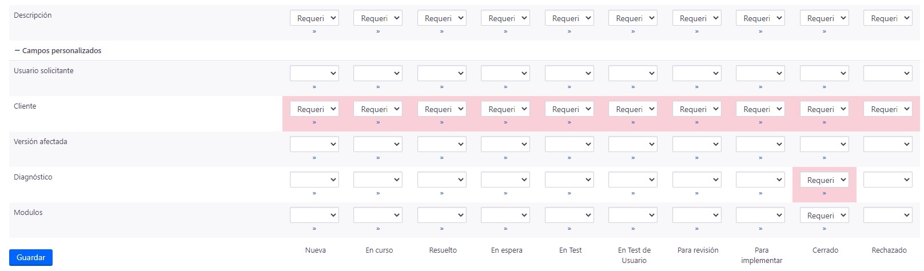Click the » arrow under Descripción's Nueva dropdown
This screenshot has height=271, width=924.
click(314, 31)
